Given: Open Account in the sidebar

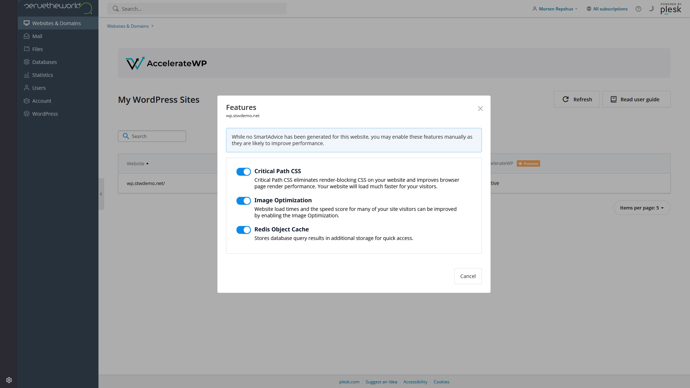Looking at the screenshot, I should point(58,101).
